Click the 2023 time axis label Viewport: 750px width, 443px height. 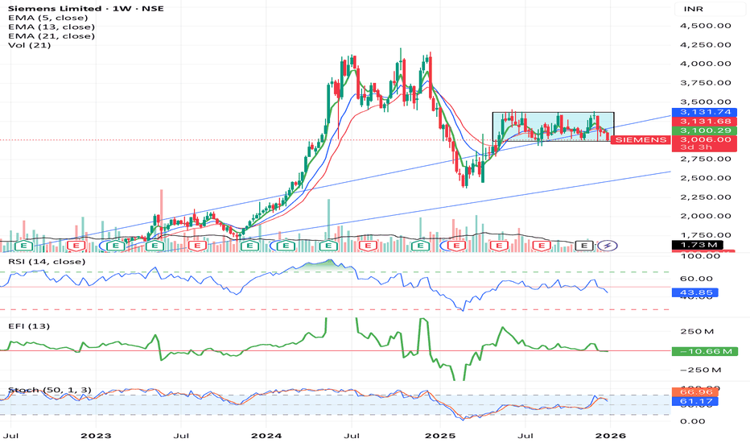(96, 436)
